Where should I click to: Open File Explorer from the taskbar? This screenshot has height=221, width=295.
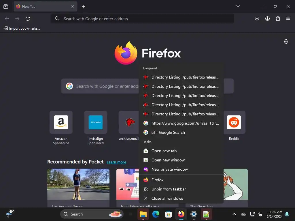point(143,214)
